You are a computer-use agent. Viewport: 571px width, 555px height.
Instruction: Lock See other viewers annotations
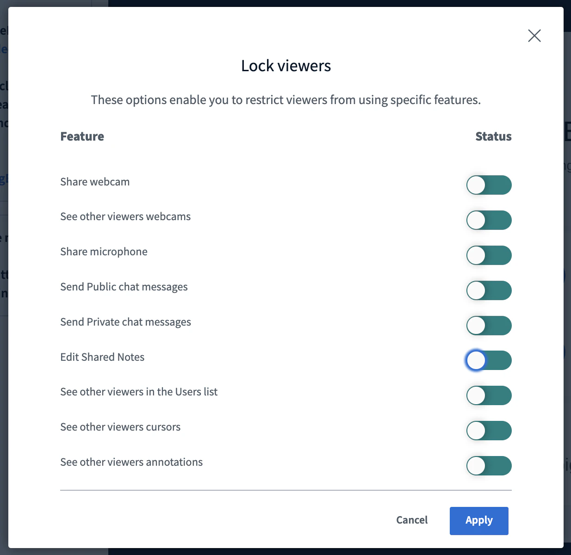489,466
